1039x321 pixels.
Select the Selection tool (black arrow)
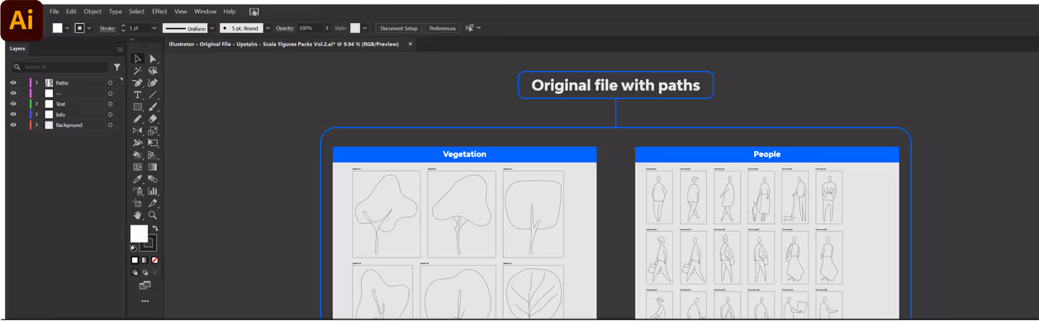pyautogui.click(x=138, y=59)
